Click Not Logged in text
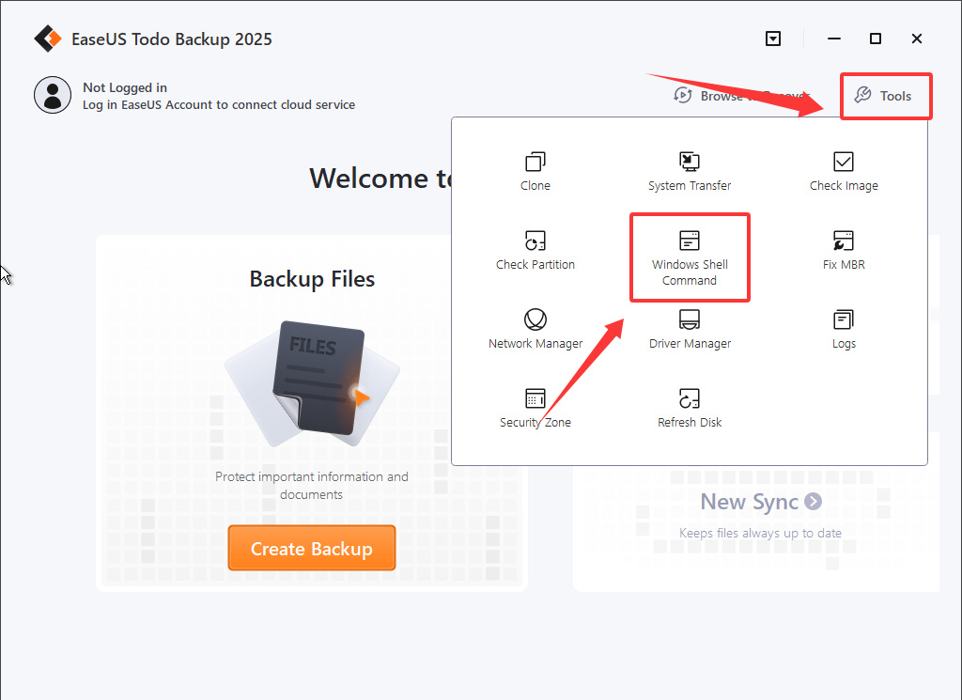The width and height of the screenshot is (962, 700). [125, 87]
